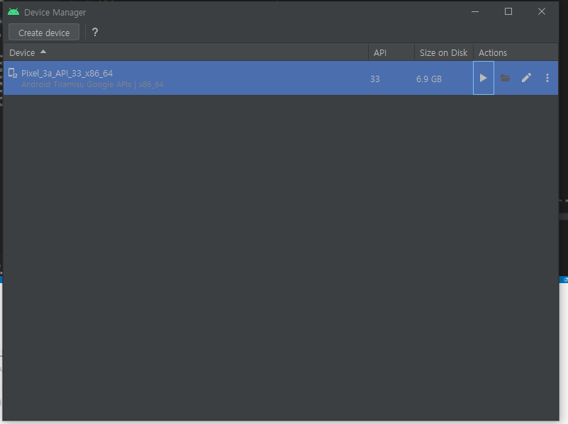Screen dimensions: 568x424
Task: Maximize the Device Manager window
Action: point(508,11)
